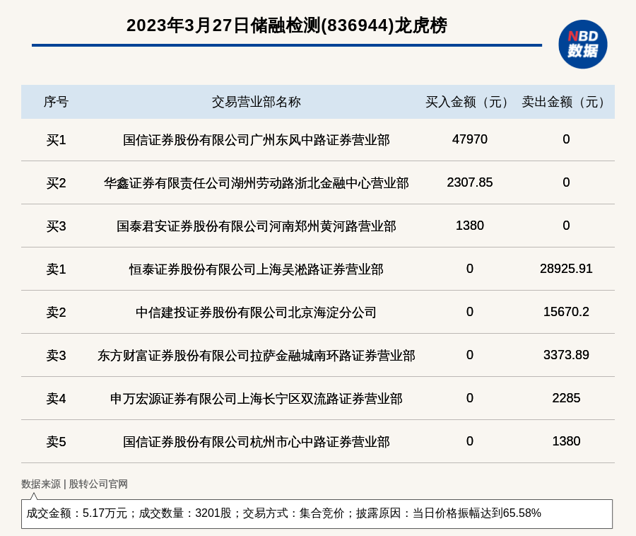Click sell amount 15670.2

pos(566,312)
